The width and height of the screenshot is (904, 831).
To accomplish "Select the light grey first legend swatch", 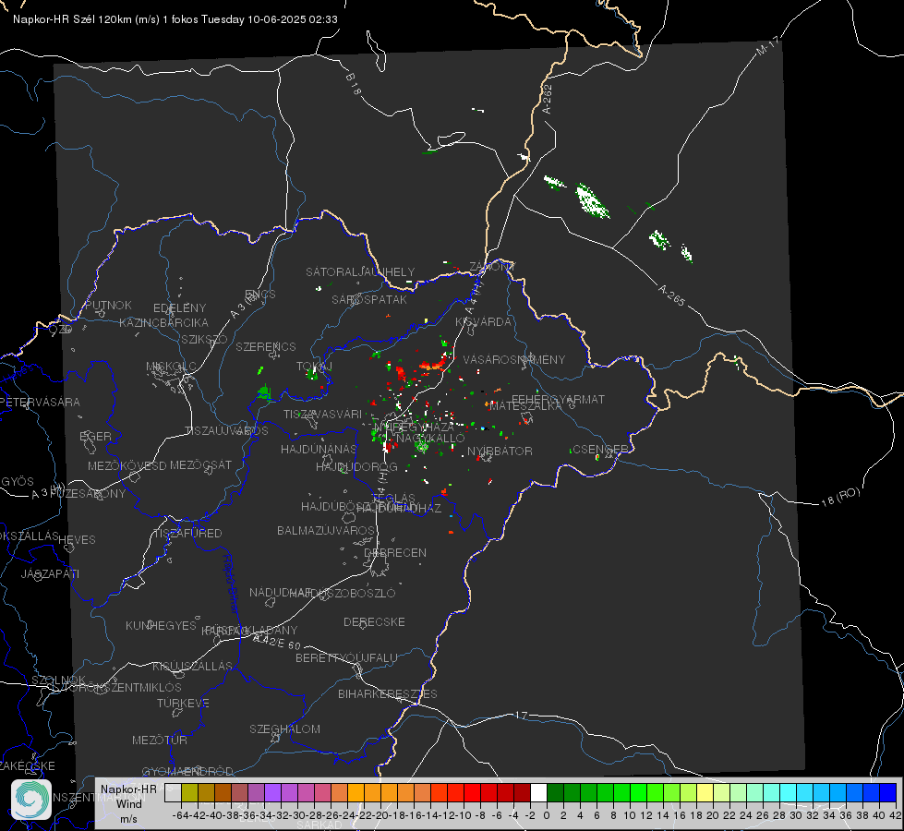I will click(x=173, y=793).
